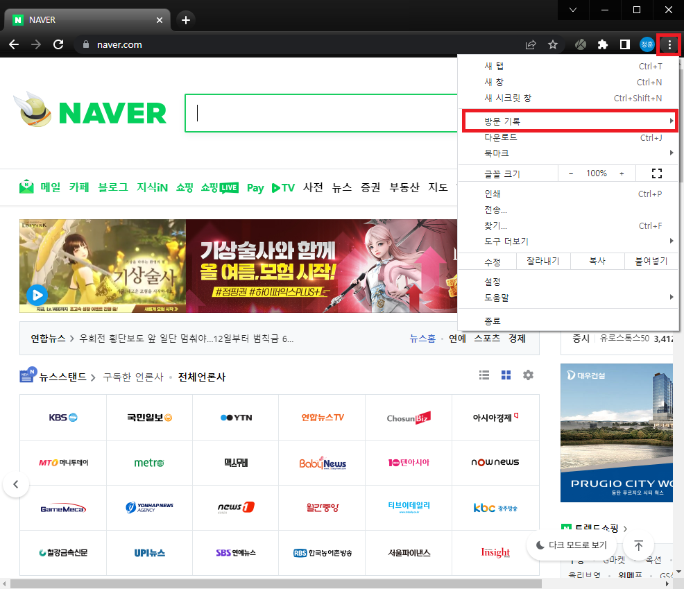Choose 찾기... from the menu
Image resolution: width=684 pixels, height=589 pixels.
(568, 225)
